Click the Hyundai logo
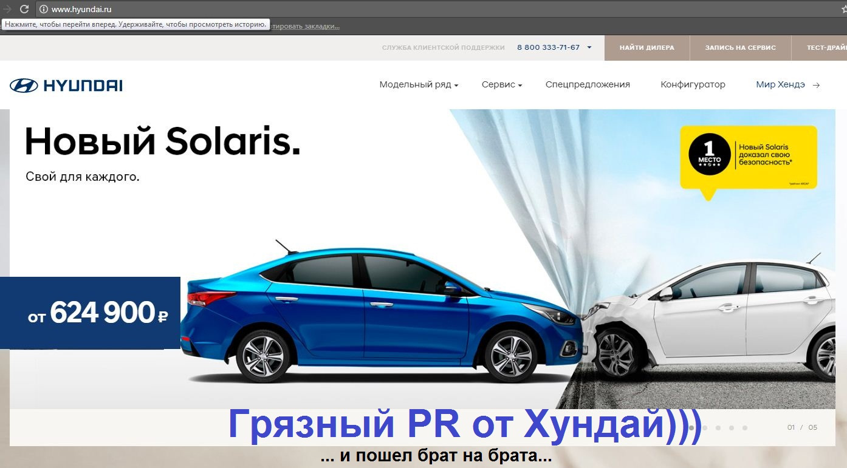 tap(66, 86)
